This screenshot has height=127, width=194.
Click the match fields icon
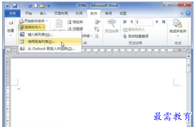pyautogui.click(x=97, y=29)
